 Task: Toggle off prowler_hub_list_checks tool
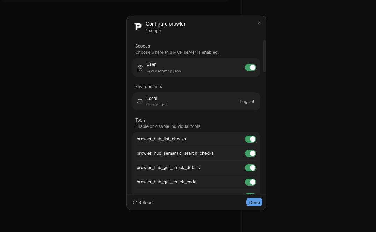coord(250,139)
